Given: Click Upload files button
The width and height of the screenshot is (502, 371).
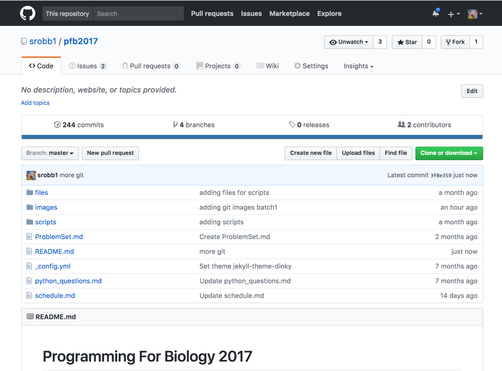Looking at the screenshot, I should click(x=358, y=153).
